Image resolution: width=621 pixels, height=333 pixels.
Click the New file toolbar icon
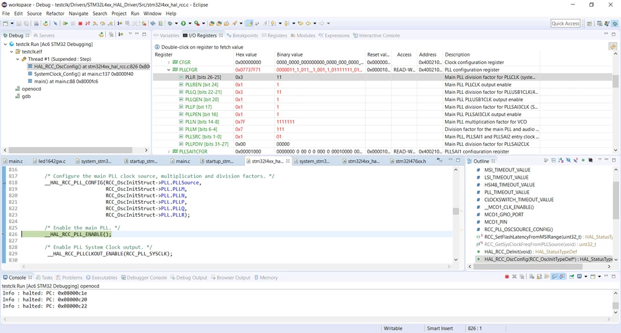pyautogui.click(x=5, y=24)
